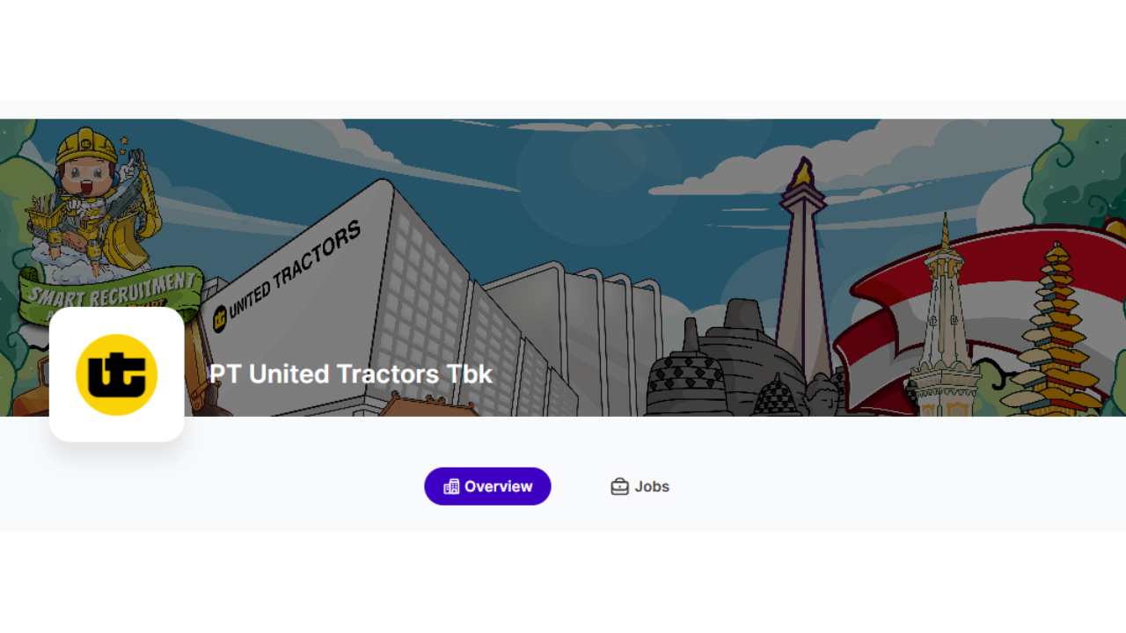Click the building icon inside Overview button
This screenshot has height=633, width=1126.
coord(451,486)
